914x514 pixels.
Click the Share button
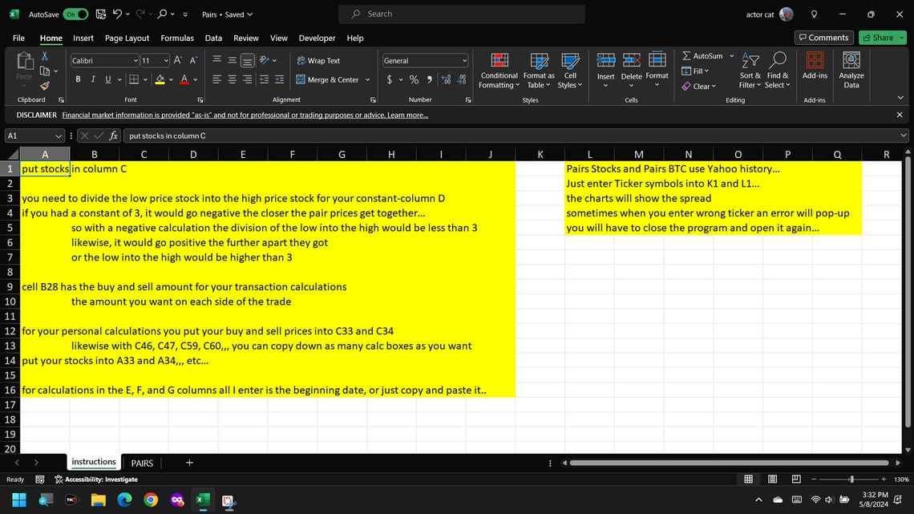pos(878,37)
